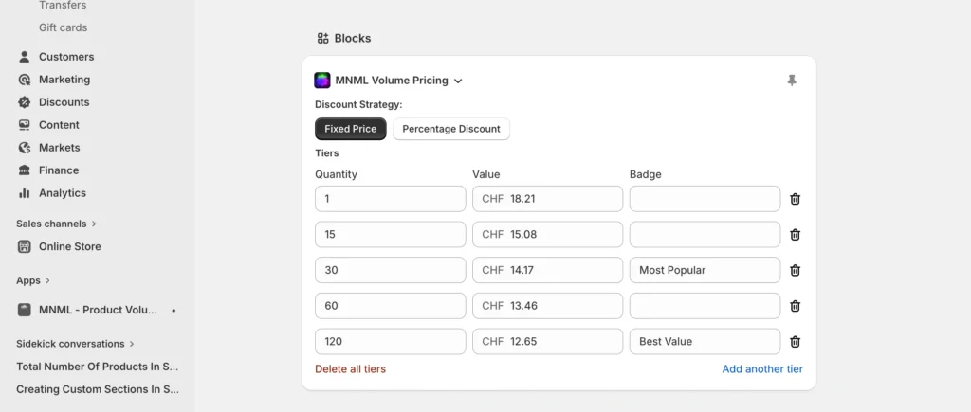Click the Online Store storefront icon

[24, 246]
